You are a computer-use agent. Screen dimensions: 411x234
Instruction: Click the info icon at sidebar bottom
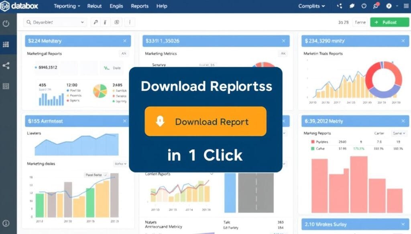click(x=6, y=224)
